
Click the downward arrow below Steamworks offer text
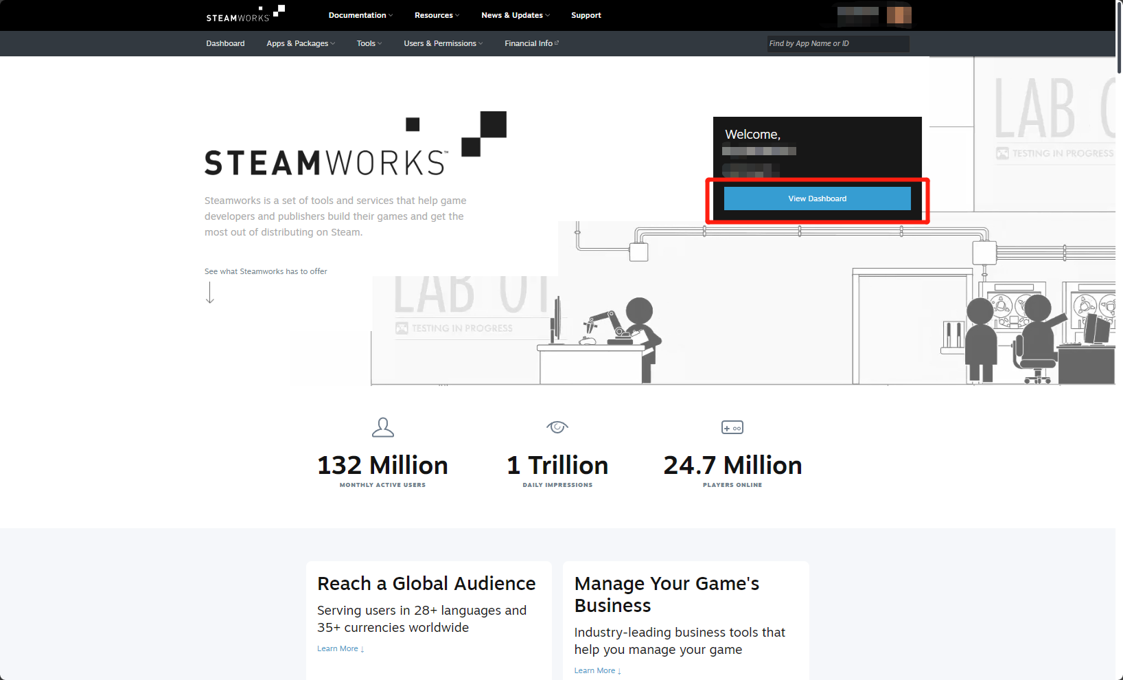[x=210, y=293]
